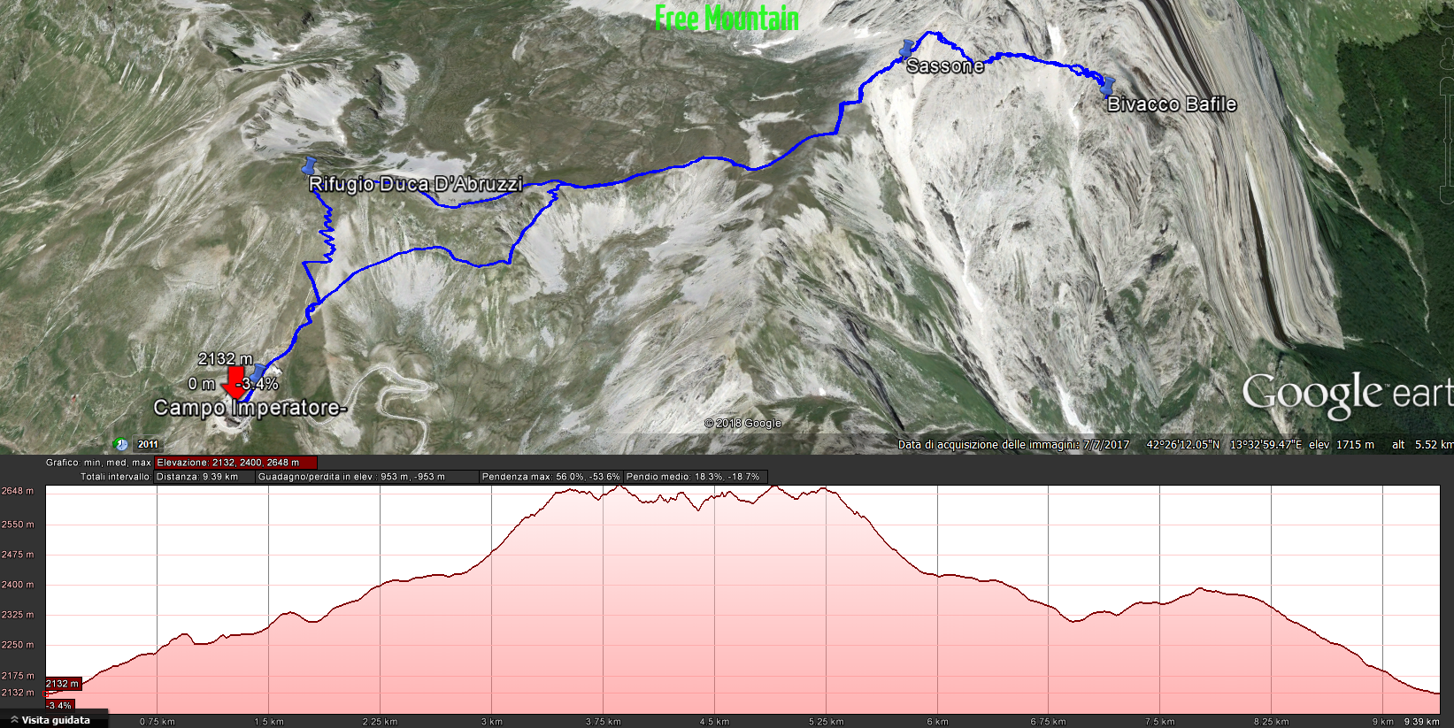Viewport: 1454px width, 728px height.
Task: Click the red arrow position marker
Action: [235, 383]
